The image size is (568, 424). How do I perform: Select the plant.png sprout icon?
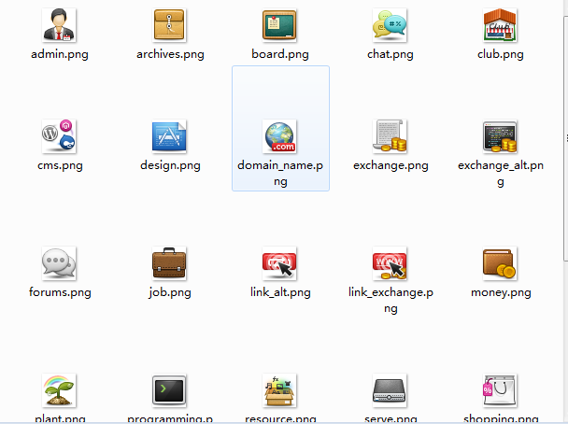click(x=59, y=390)
